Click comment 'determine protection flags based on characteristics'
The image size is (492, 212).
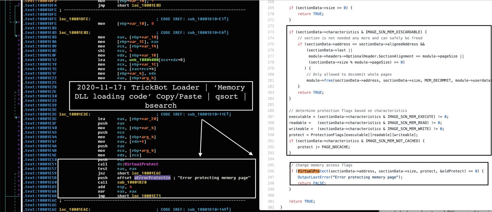point(348,111)
